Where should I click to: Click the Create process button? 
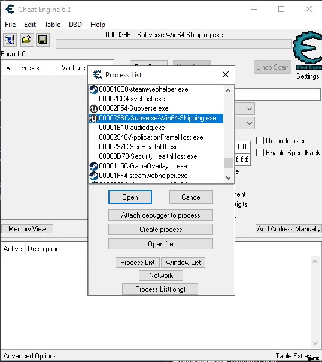point(160,230)
